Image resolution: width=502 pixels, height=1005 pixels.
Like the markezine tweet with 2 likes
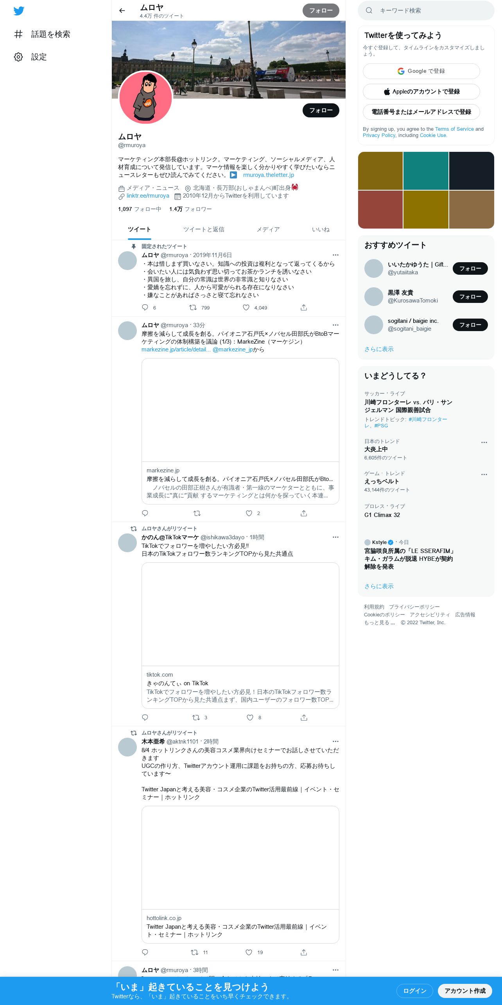(249, 513)
